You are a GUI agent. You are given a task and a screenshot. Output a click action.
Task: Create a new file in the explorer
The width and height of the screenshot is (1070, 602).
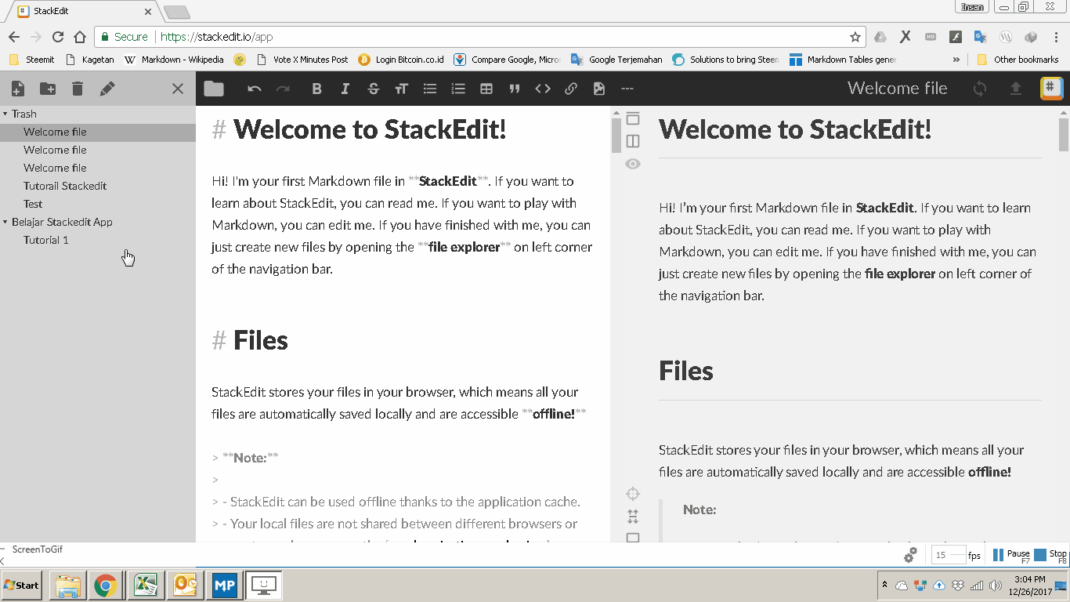pos(18,89)
